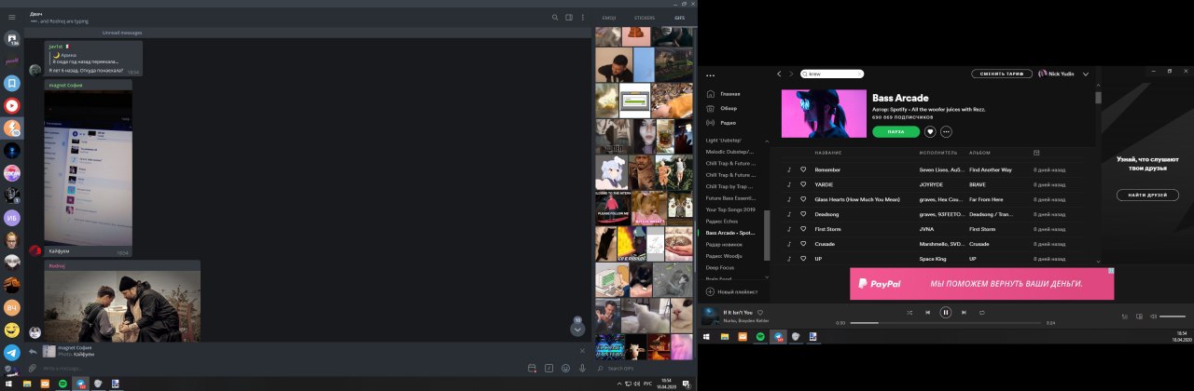Switch to EMOJI tab in Telegram panel

click(609, 17)
